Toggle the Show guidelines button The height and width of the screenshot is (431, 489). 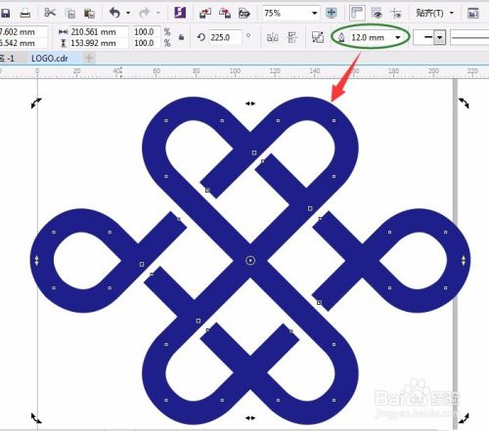coord(396,13)
